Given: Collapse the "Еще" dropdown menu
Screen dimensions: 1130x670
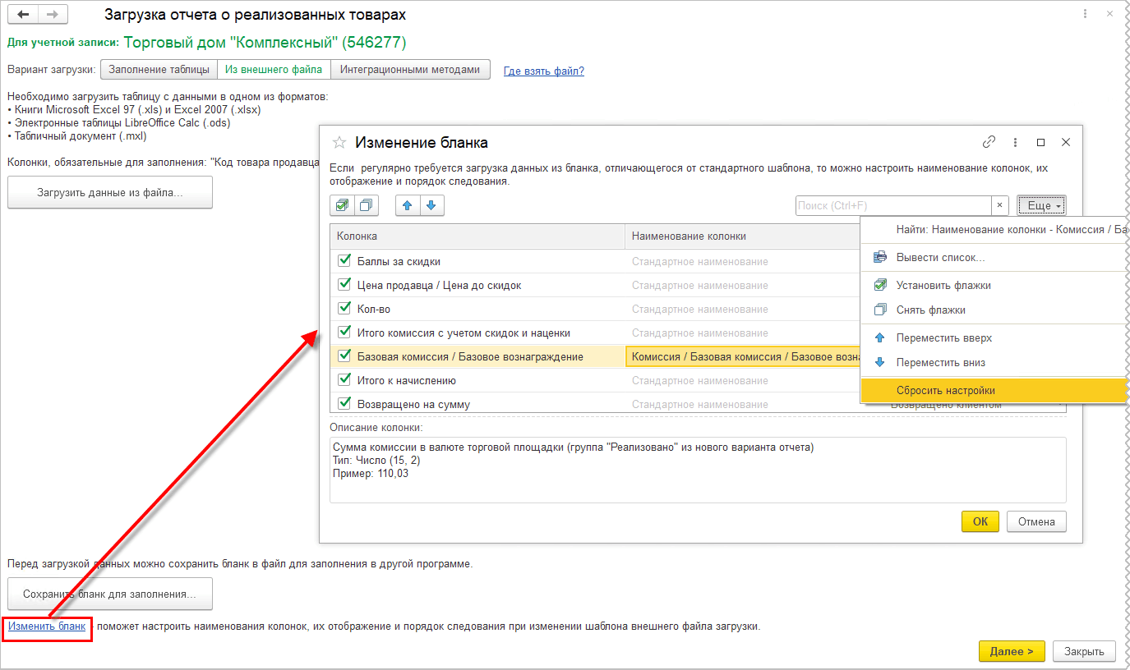Looking at the screenshot, I should [x=1040, y=205].
